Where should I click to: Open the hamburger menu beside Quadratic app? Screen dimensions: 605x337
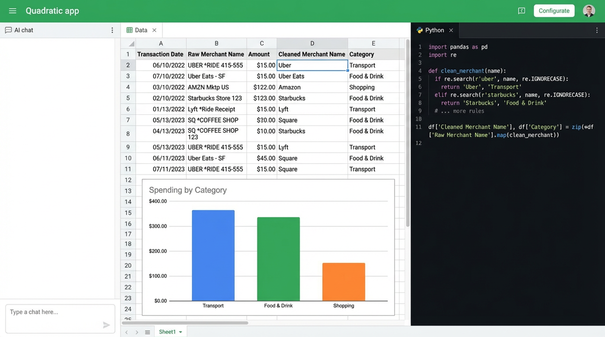13,11
